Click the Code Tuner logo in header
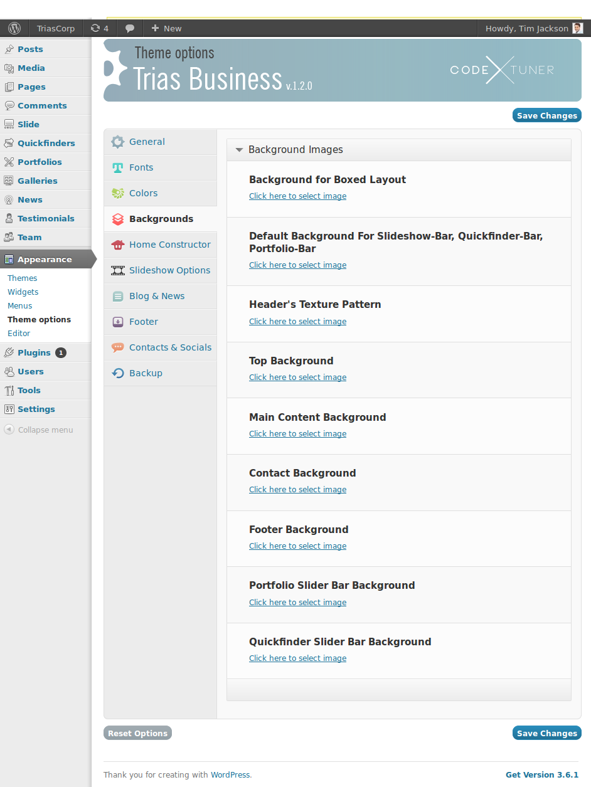The image size is (591, 787). coord(502,70)
